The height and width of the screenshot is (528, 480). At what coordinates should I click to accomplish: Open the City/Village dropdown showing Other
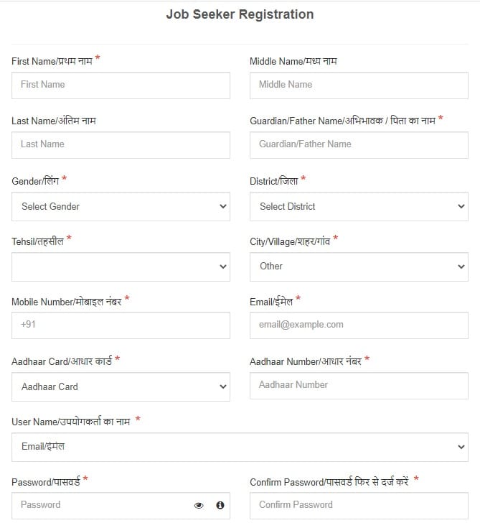pos(359,267)
